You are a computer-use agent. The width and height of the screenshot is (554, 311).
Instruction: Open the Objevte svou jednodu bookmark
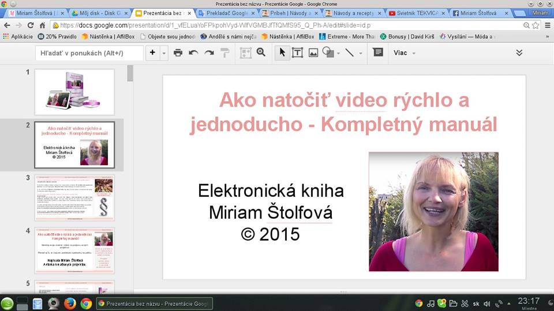coord(168,36)
